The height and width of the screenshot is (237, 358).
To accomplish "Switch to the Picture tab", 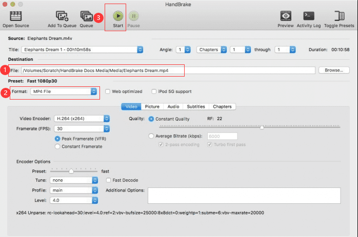I will point(152,107).
